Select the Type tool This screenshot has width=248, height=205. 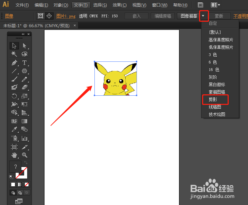click(24, 63)
